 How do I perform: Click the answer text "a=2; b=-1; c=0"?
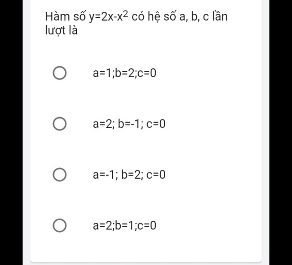tap(129, 124)
